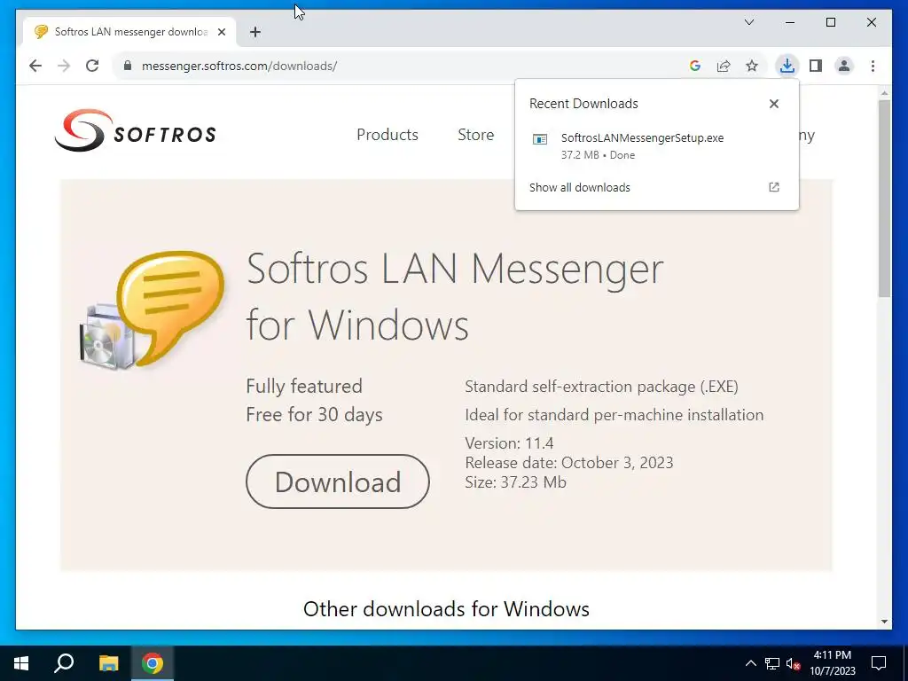Click the 'Version: 11.4' text
The image size is (908, 681).
pyautogui.click(x=509, y=443)
